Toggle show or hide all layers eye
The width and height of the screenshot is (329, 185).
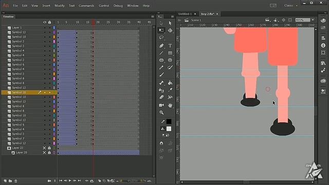click(45, 22)
